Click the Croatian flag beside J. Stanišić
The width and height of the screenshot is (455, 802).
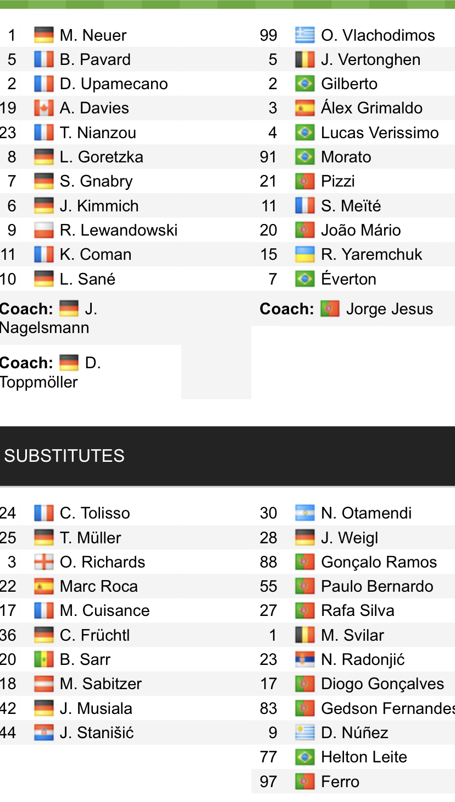click(x=43, y=733)
